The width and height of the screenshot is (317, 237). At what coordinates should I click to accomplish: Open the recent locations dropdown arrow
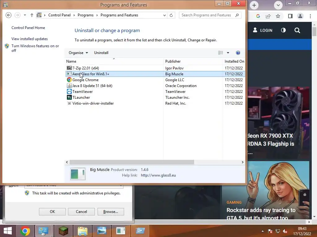pos(25,15)
